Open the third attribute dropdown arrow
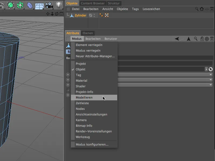Image resolution: width=215 pixels, height=161 pixels. [210, 85]
